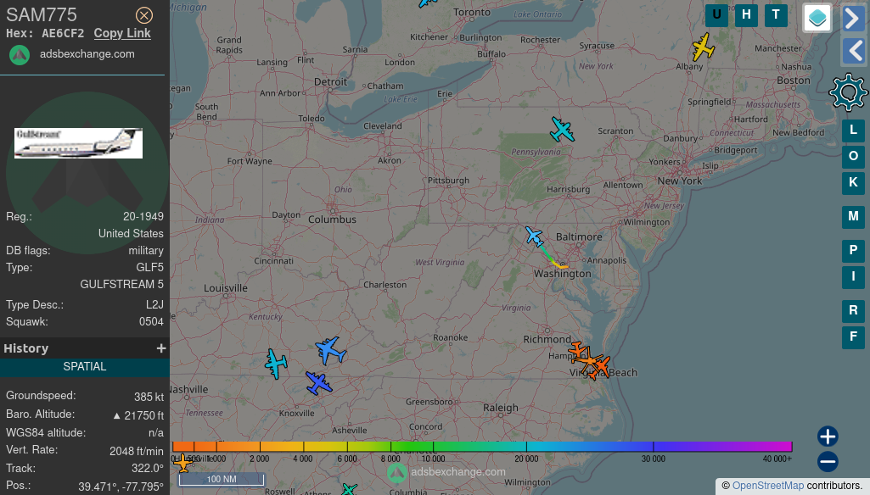Toggle the H map button

(746, 14)
